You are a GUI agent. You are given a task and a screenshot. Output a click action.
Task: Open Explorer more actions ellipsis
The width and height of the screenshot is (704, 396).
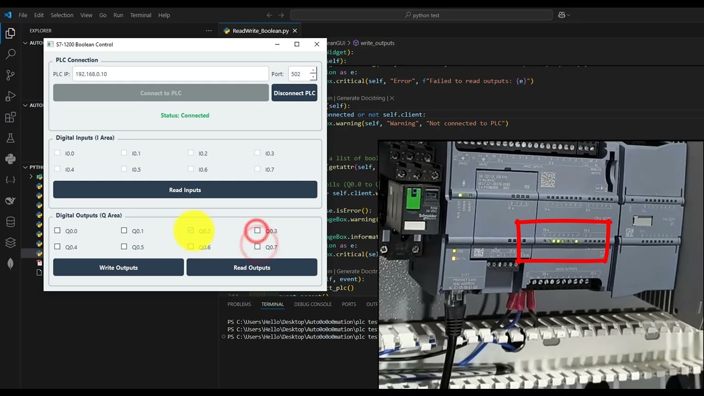[208, 31]
